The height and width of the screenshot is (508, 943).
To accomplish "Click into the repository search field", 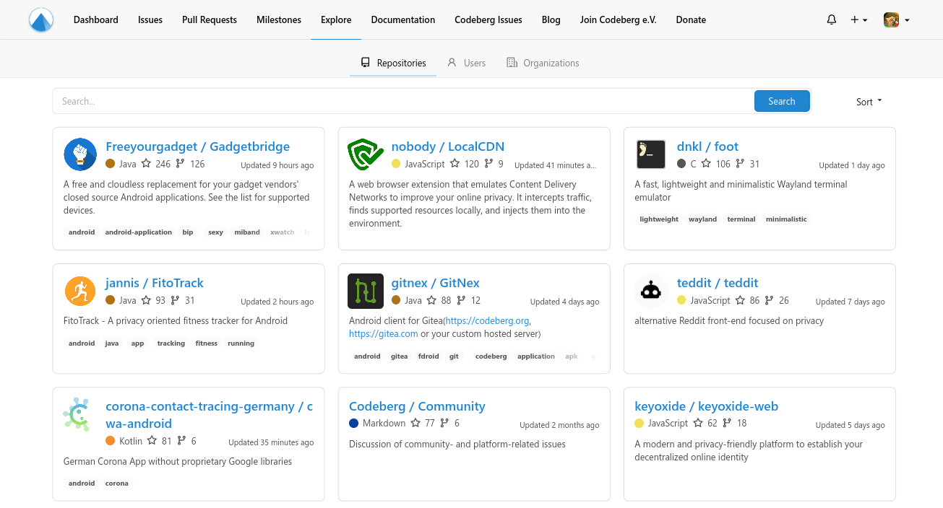I will [x=403, y=101].
